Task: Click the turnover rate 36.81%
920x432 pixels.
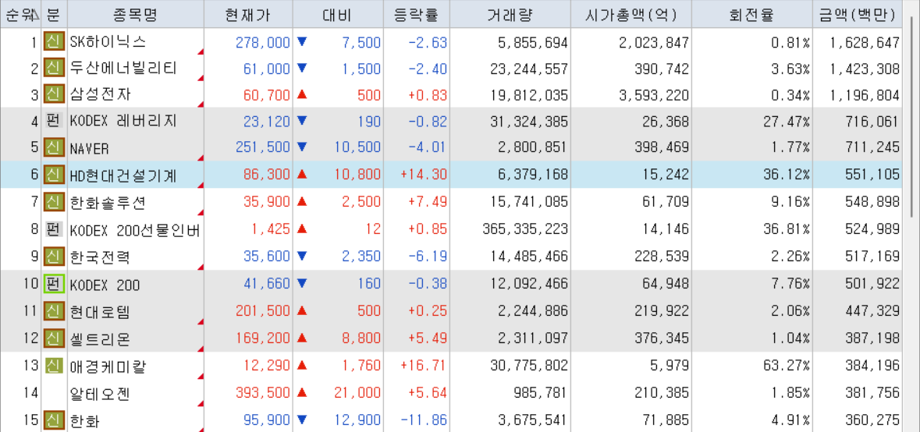Action: [787, 230]
